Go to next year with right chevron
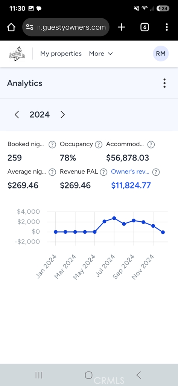 pyautogui.click(x=63, y=115)
